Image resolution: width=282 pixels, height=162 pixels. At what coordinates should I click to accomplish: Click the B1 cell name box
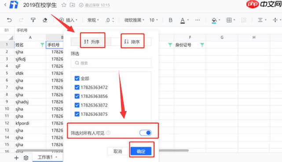[x=7, y=30]
